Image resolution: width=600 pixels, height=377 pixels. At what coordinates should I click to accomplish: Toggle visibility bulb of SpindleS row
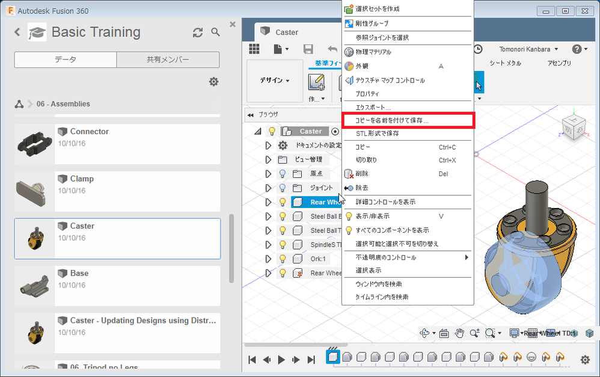click(x=283, y=244)
